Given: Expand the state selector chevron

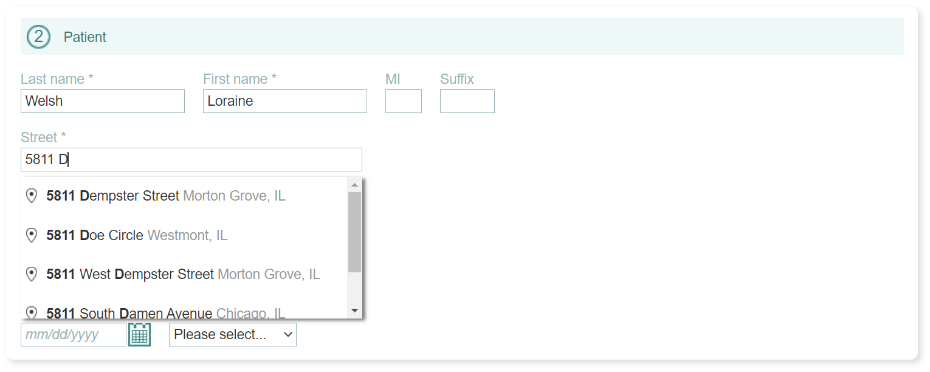Looking at the screenshot, I should [x=283, y=334].
